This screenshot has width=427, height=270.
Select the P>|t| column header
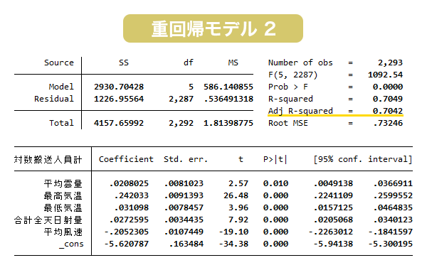[275, 159]
